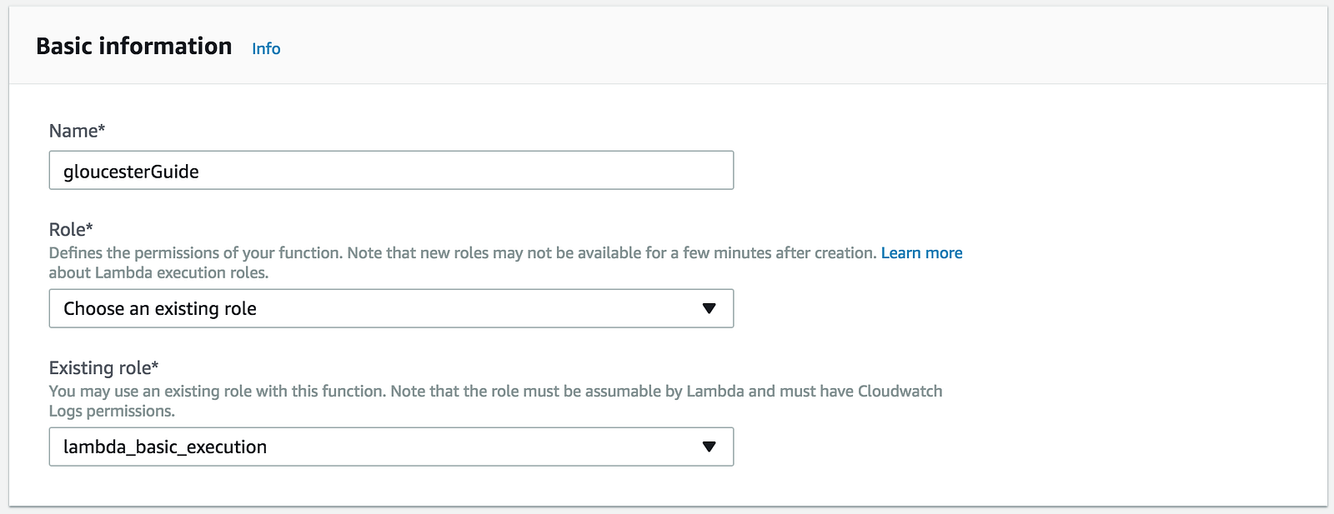Click the gloucesterGuide text in Name field
The height and width of the screenshot is (514, 1334).
[131, 172]
